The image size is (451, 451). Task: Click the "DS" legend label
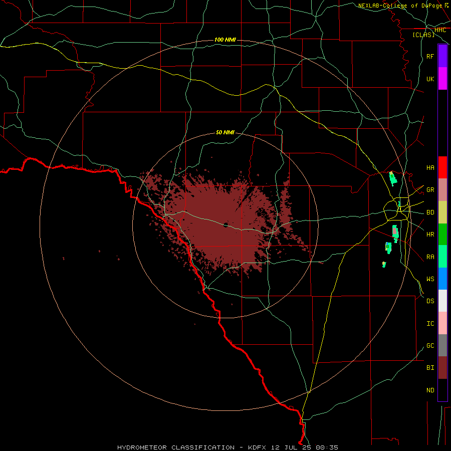coord(430,301)
